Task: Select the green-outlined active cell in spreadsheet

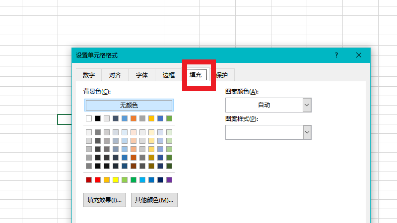Action: tap(65, 119)
